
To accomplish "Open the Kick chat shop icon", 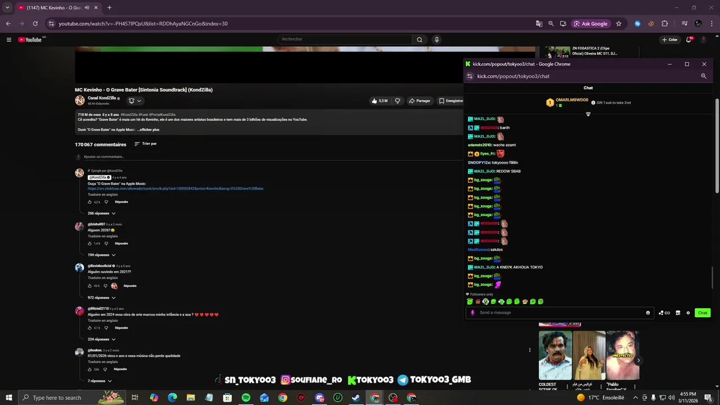I will pos(678,313).
